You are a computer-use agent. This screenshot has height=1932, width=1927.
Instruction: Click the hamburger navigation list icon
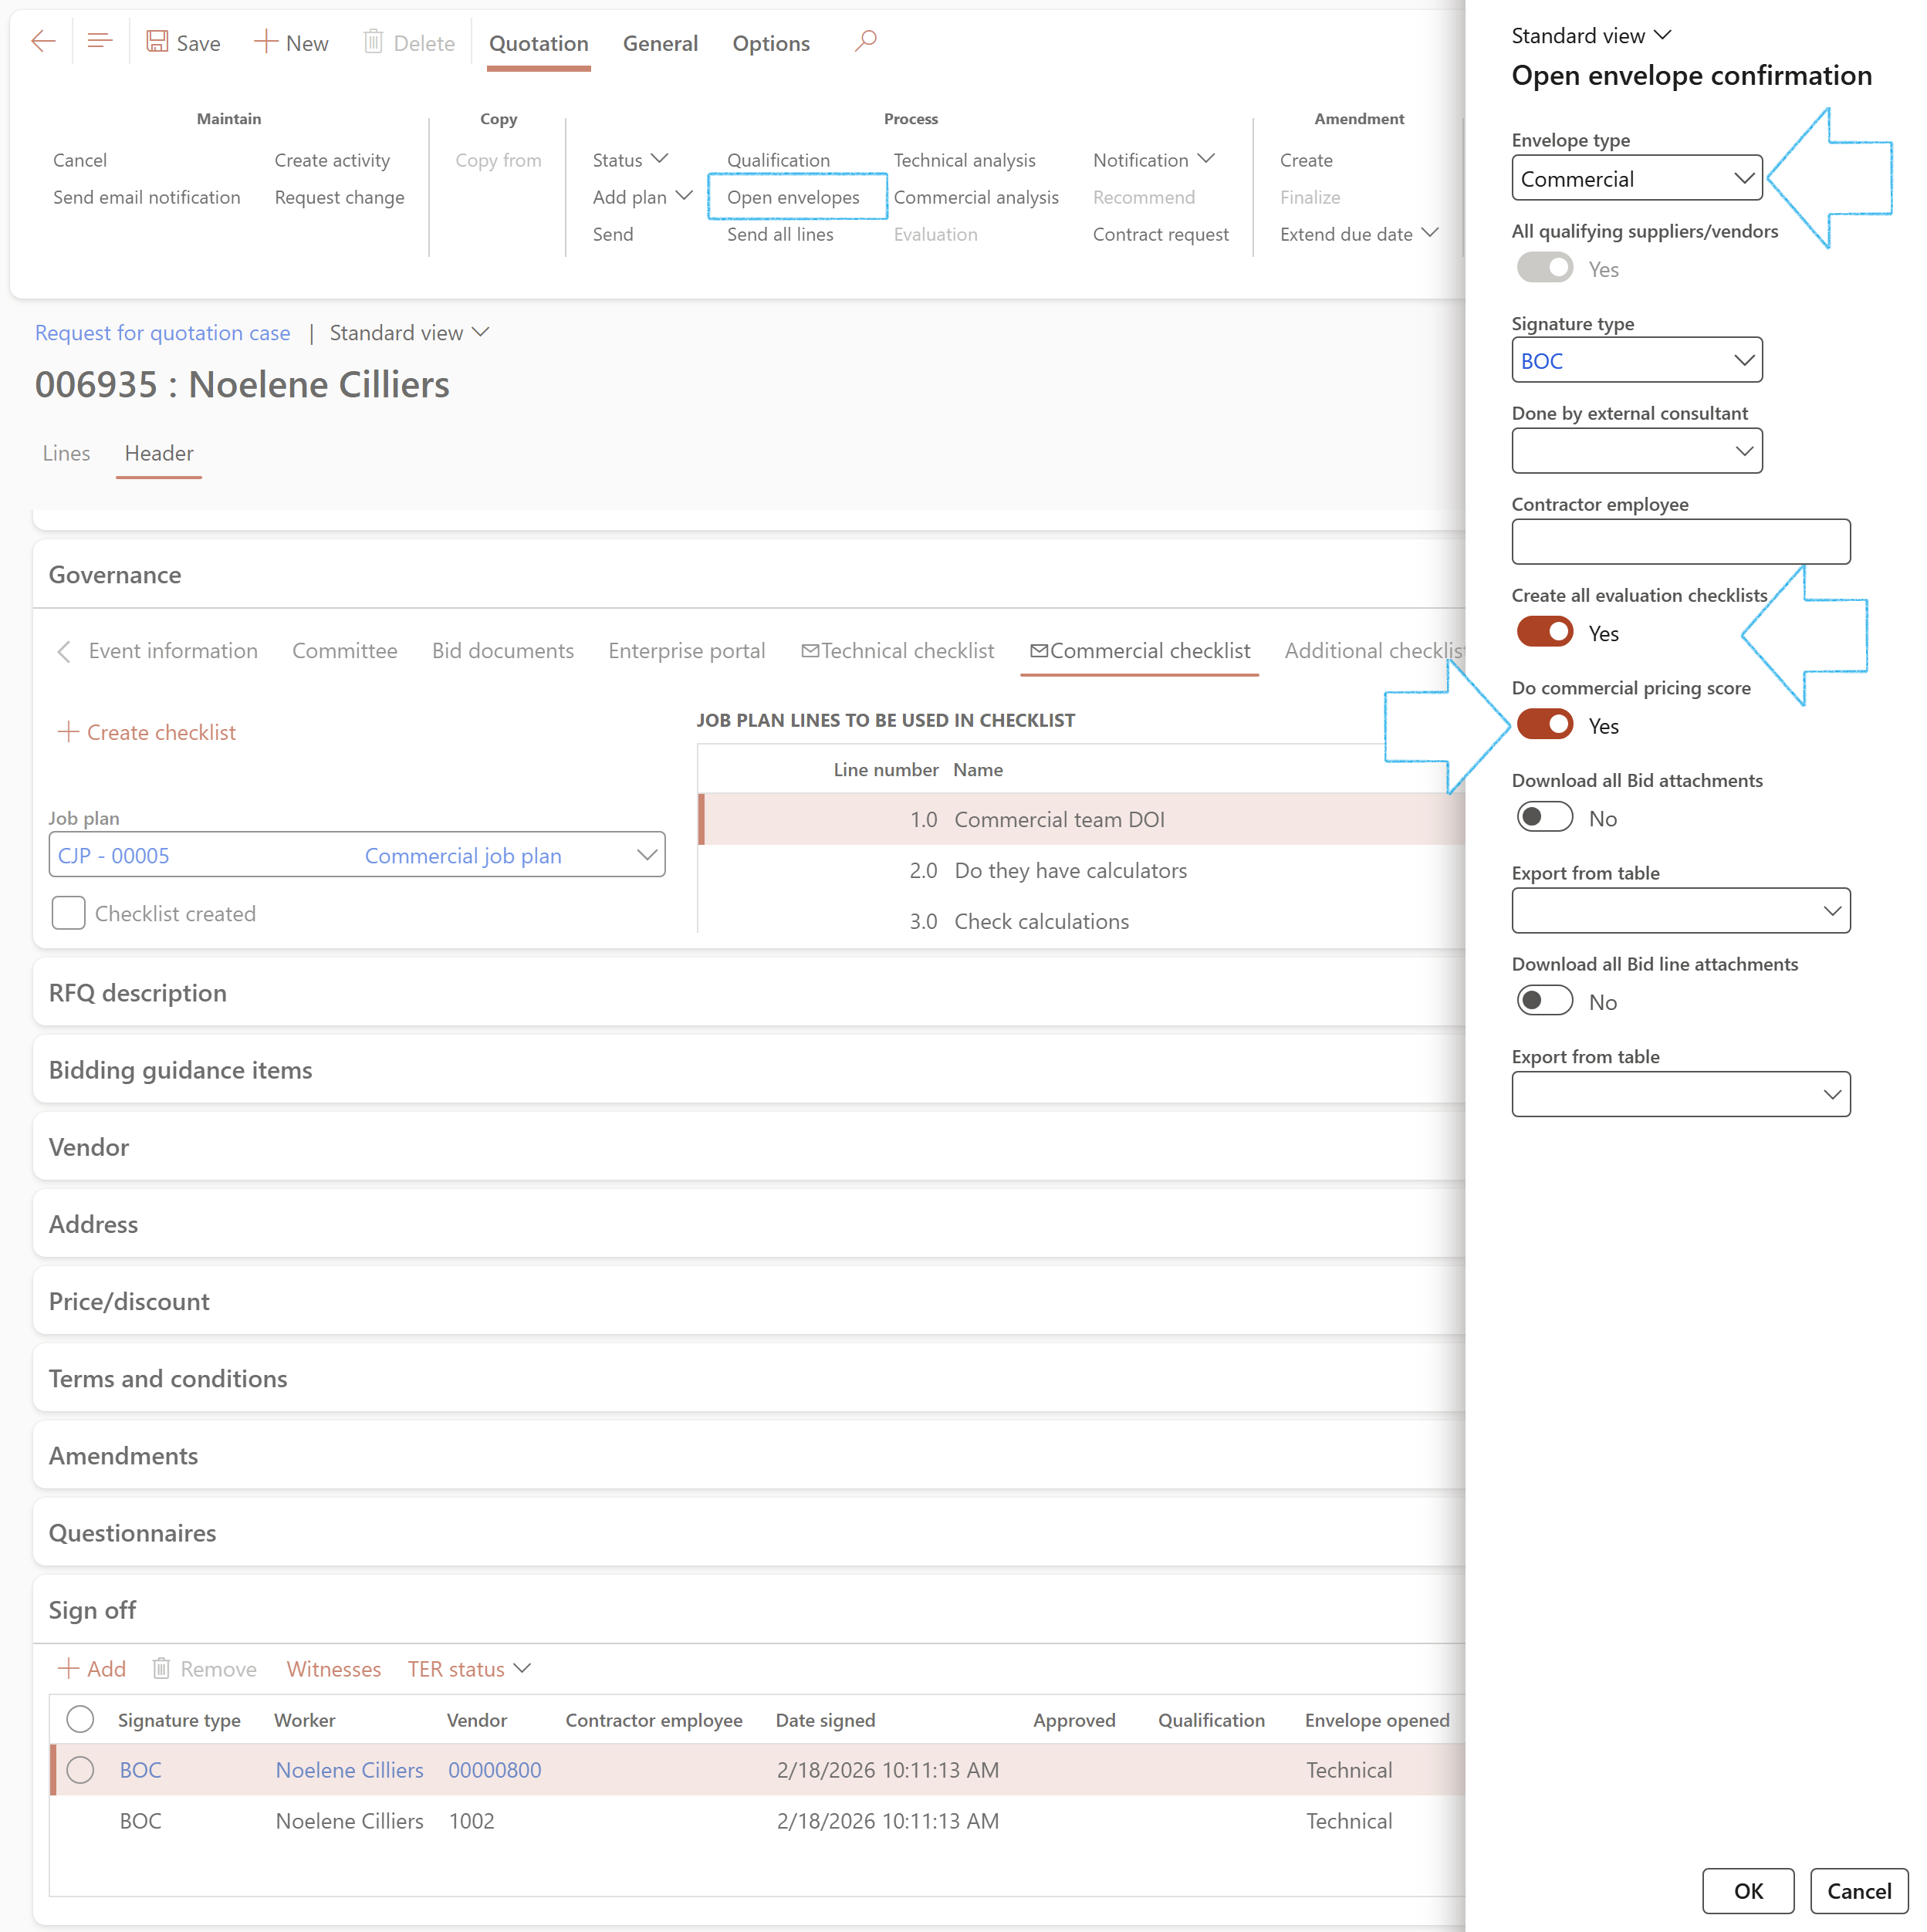click(99, 42)
